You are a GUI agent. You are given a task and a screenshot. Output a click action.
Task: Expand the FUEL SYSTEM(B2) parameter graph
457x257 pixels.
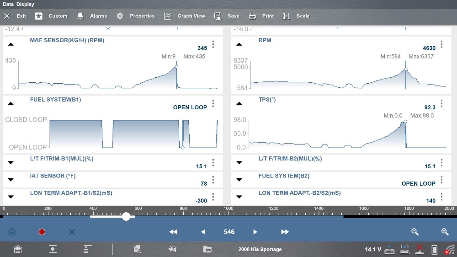(x=239, y=179)
